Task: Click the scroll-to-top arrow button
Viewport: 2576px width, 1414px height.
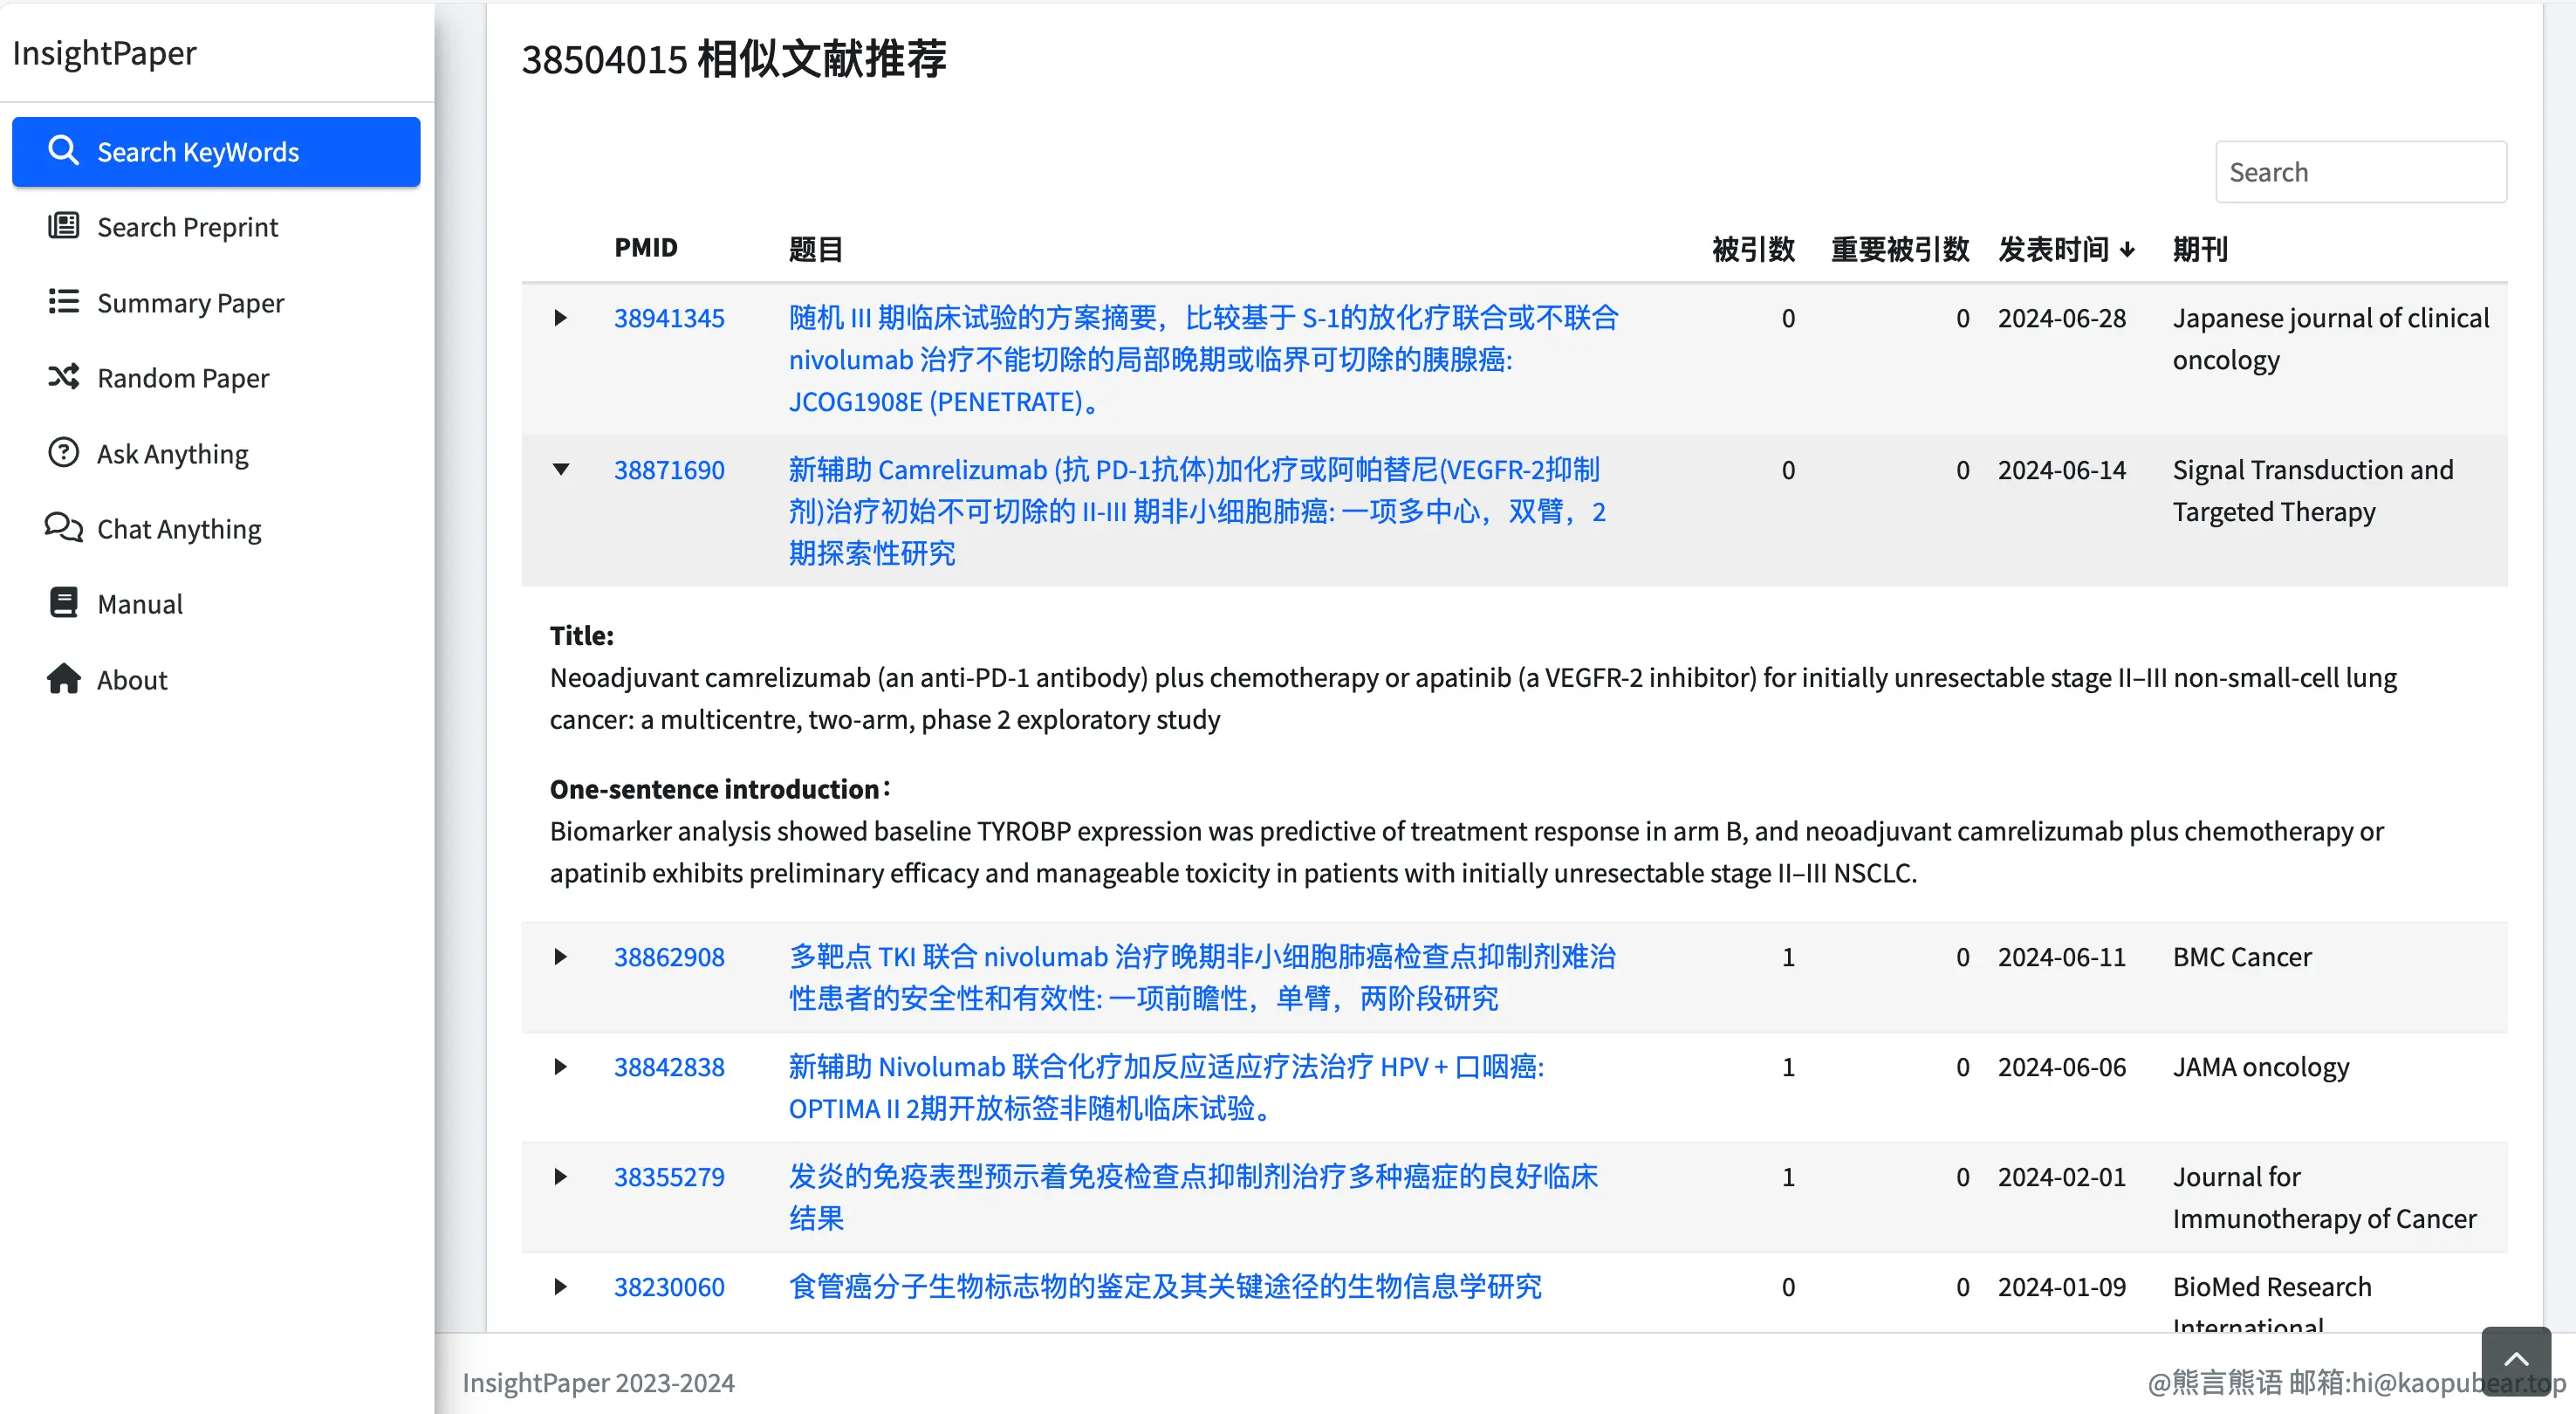Action: [2516, 1360]
